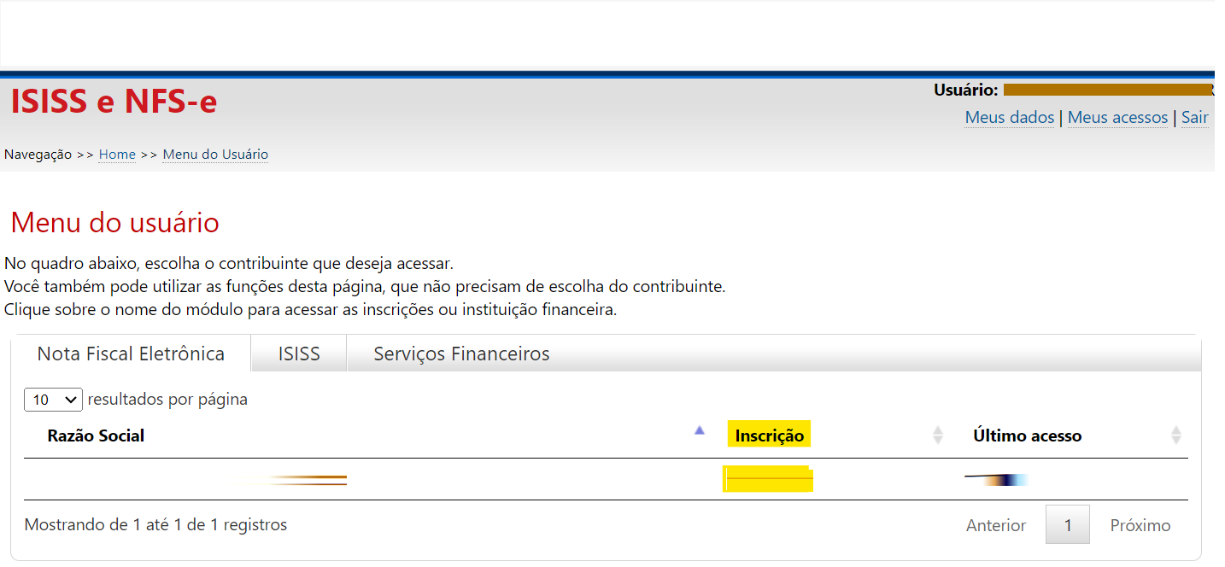Screen dimensions: 1225x567
Task: Switch to the ISISS tab
Action: [x=297, y=353]
